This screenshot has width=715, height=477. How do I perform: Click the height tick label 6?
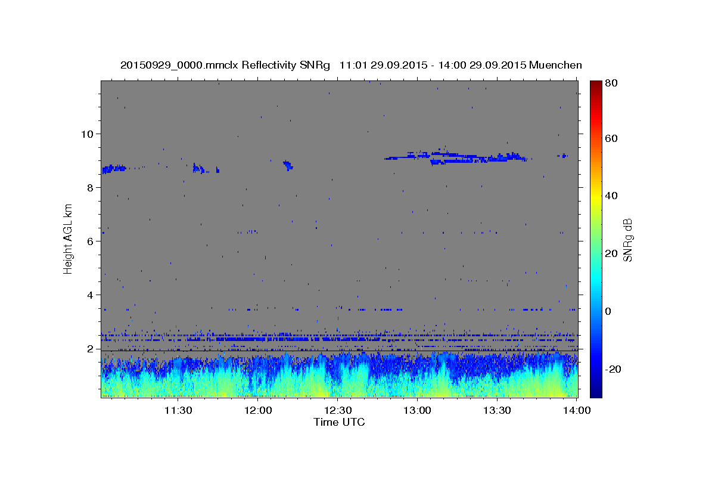coord(91,241)
